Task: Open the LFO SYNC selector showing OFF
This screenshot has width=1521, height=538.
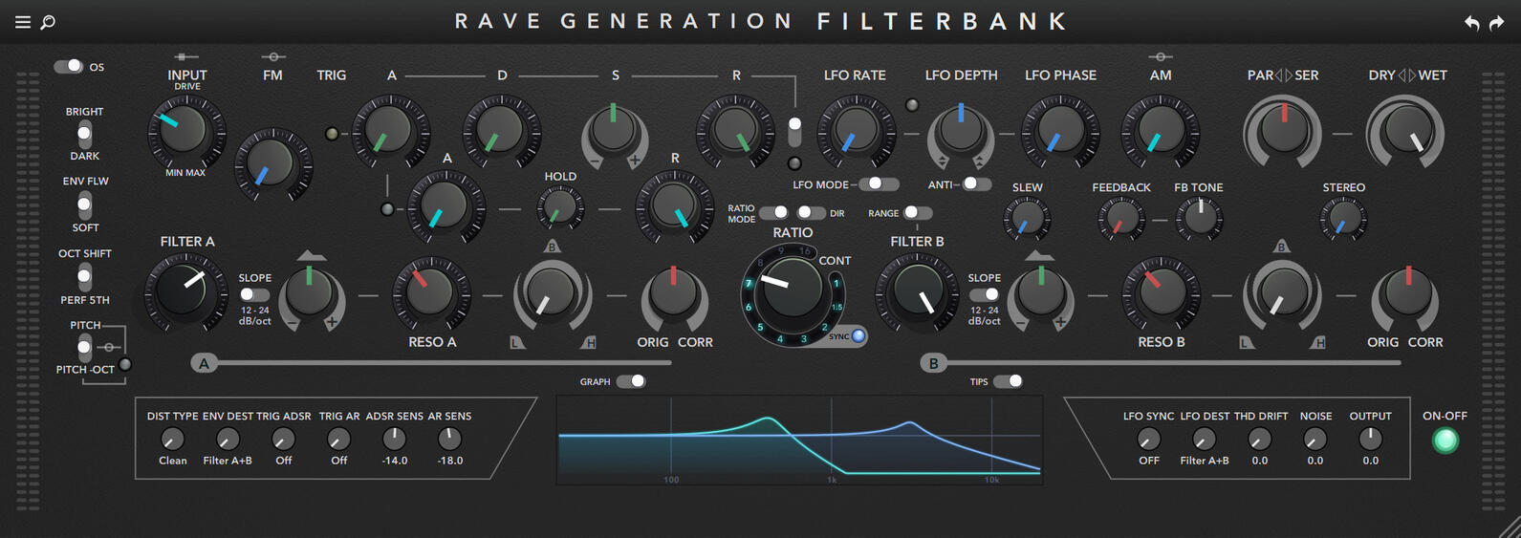Action: (1148, 439)
